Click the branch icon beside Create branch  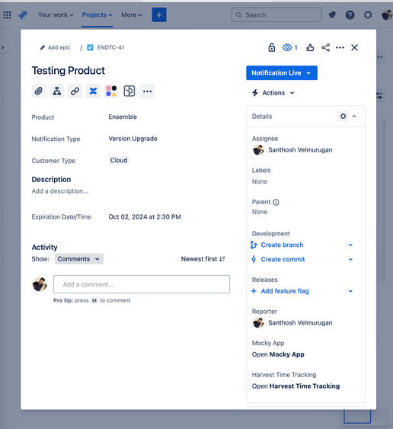pyautogui.click(x=254, y=245)
